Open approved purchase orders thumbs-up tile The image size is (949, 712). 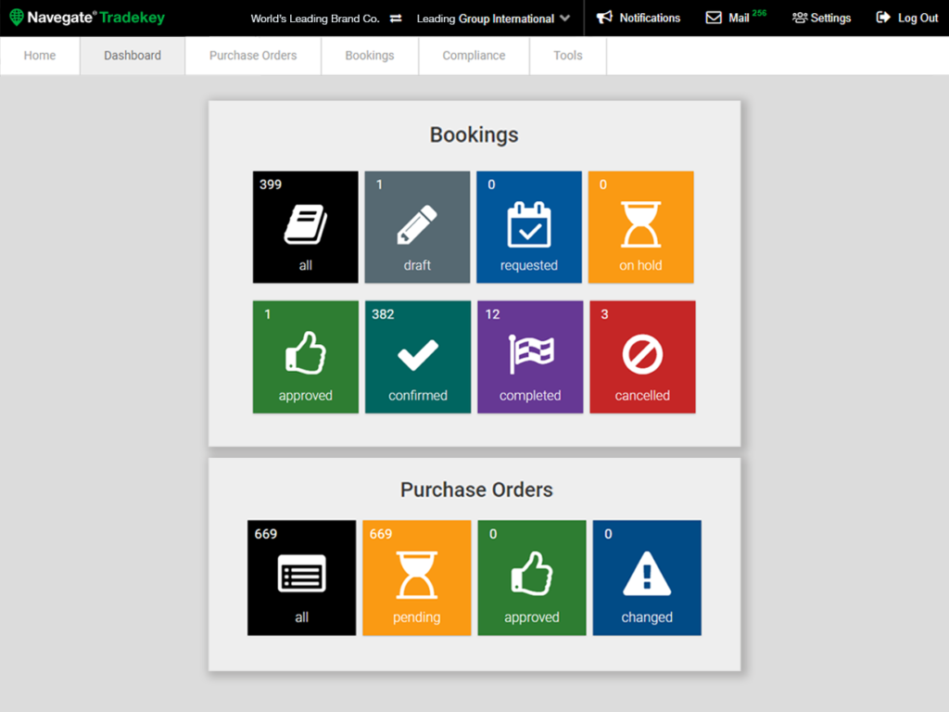[532, 578]
